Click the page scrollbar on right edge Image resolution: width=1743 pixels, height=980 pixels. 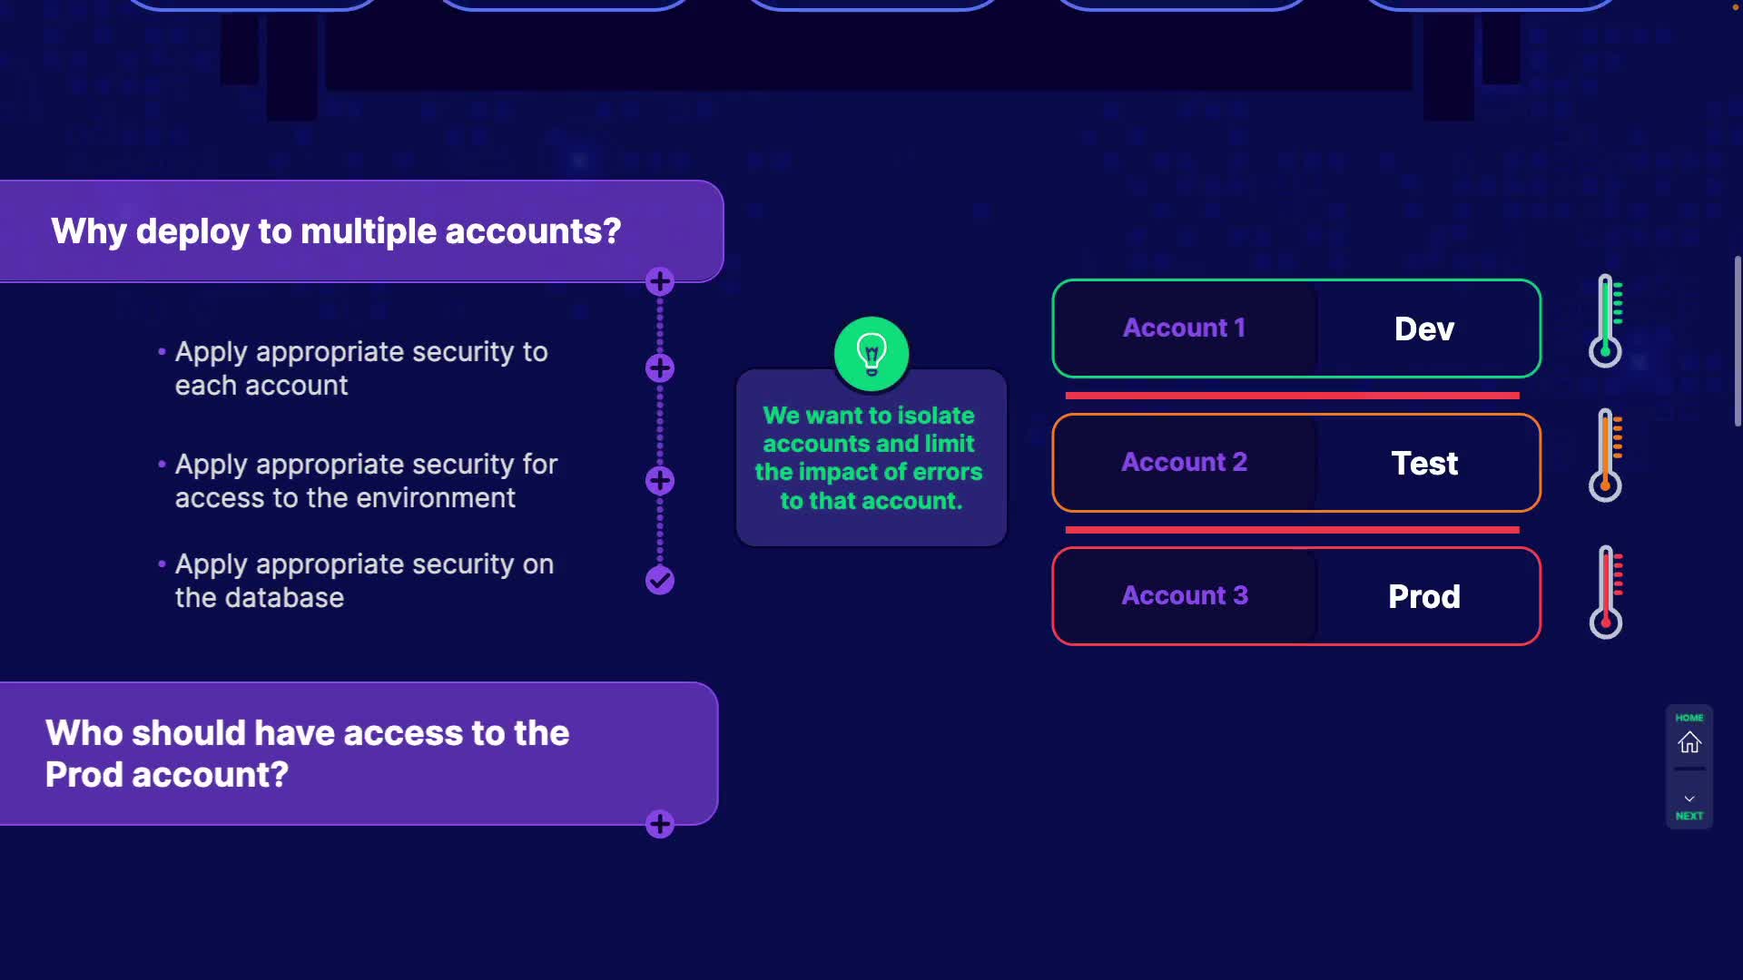[x=1738, y=340]
